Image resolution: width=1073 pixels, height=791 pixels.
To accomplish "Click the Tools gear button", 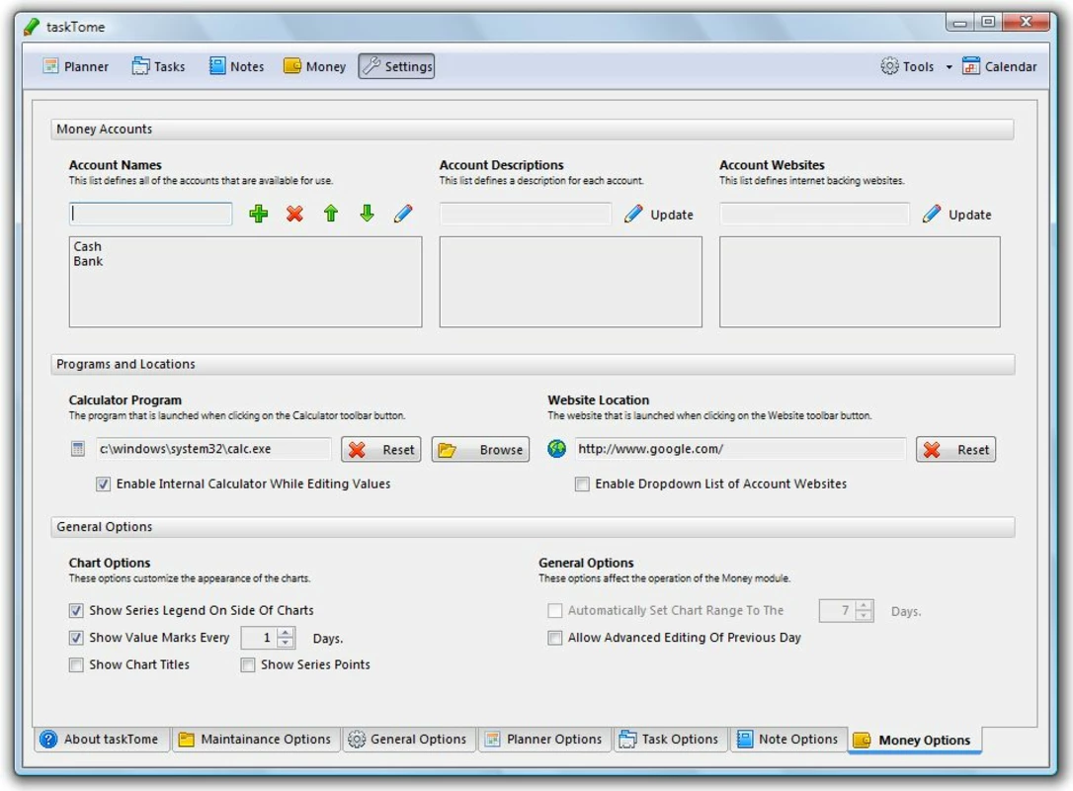I will pyautogui.click(x=907, y=66).
